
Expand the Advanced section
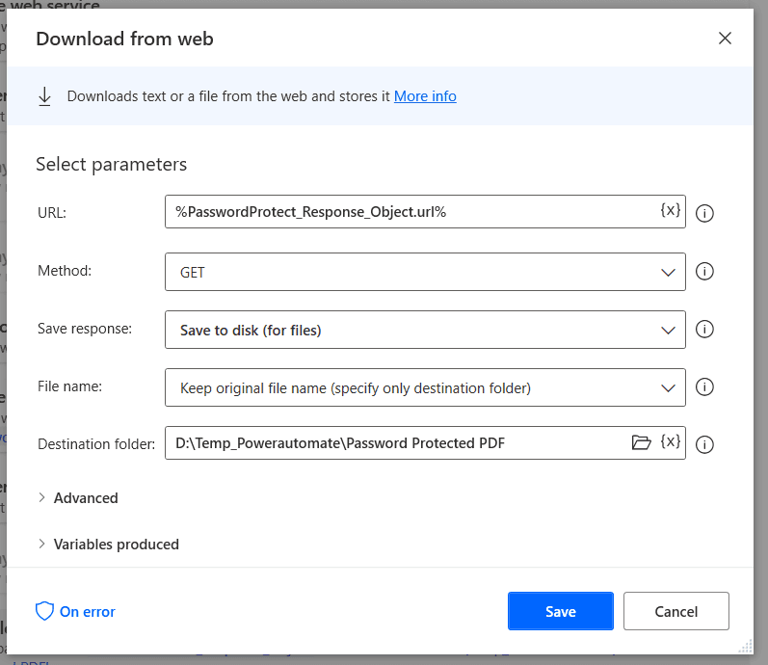85,498
